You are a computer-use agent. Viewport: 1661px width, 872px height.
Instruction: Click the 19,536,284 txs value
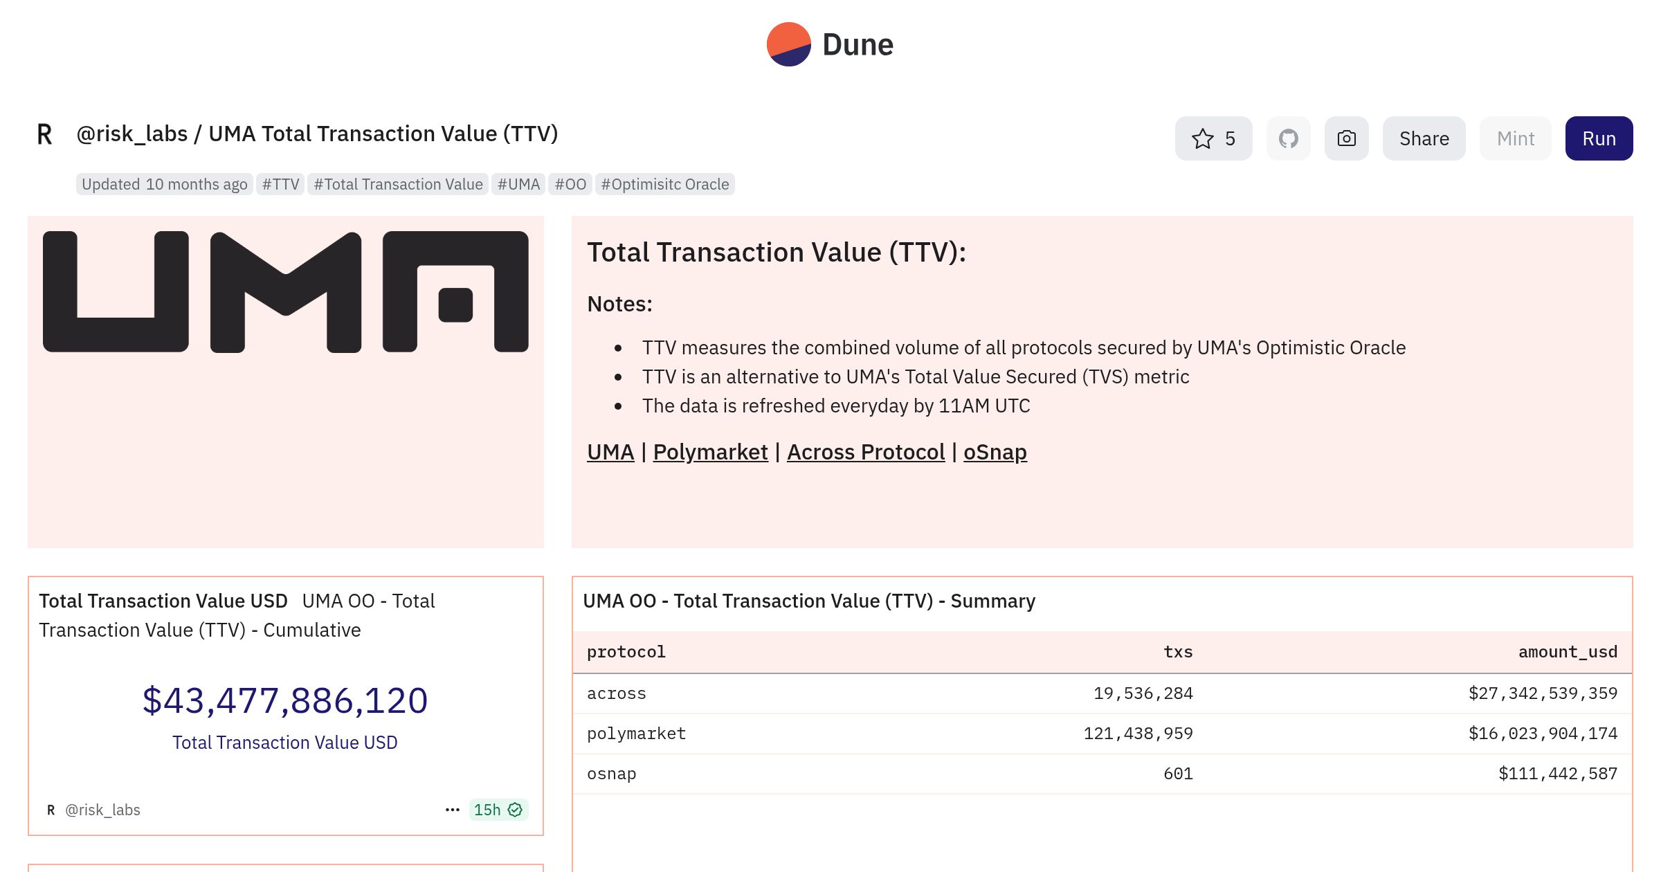[x=1143, y=693]
